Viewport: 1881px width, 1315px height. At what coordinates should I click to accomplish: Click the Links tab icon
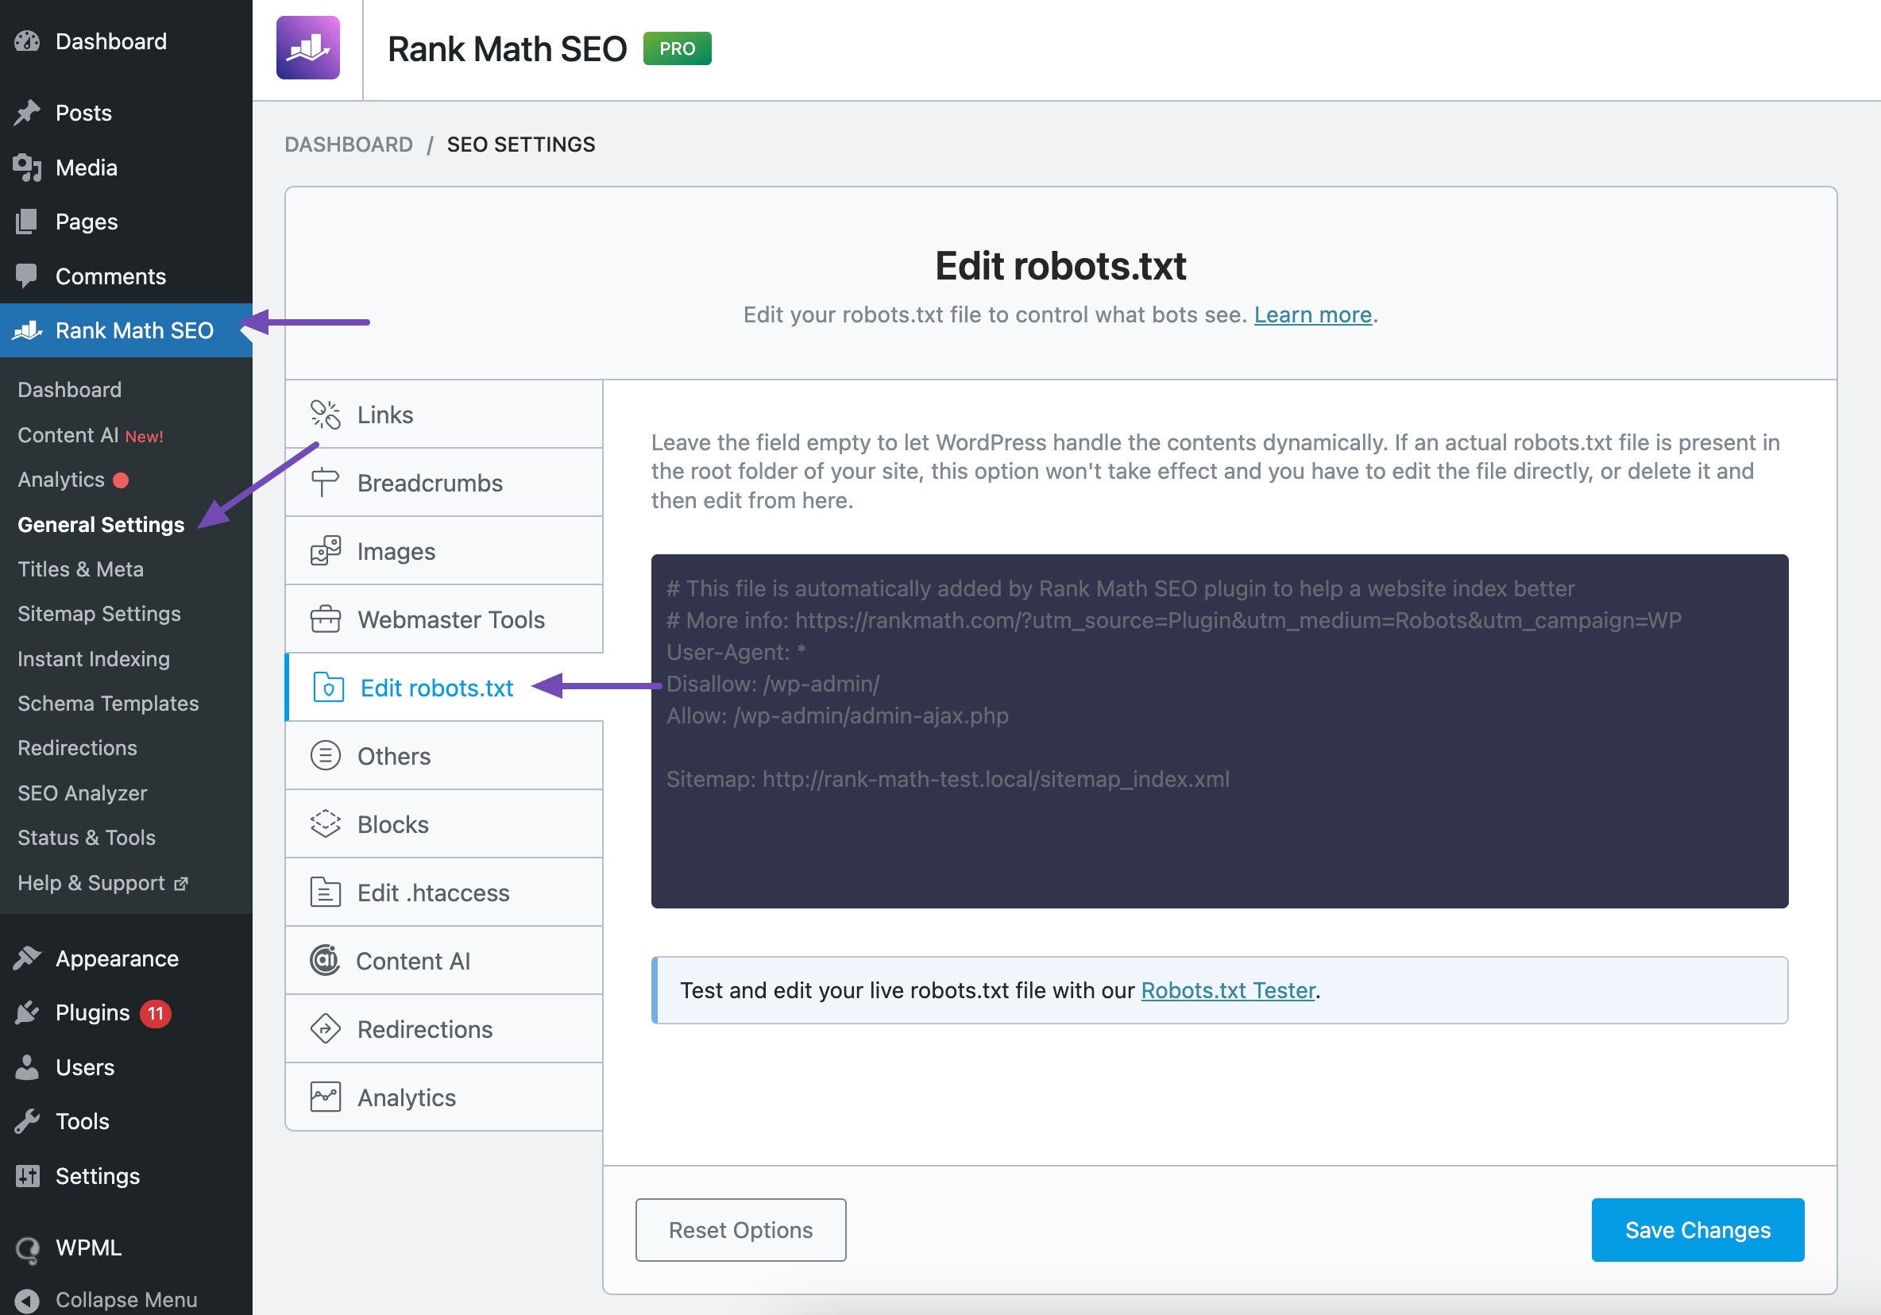coord(325,415)
